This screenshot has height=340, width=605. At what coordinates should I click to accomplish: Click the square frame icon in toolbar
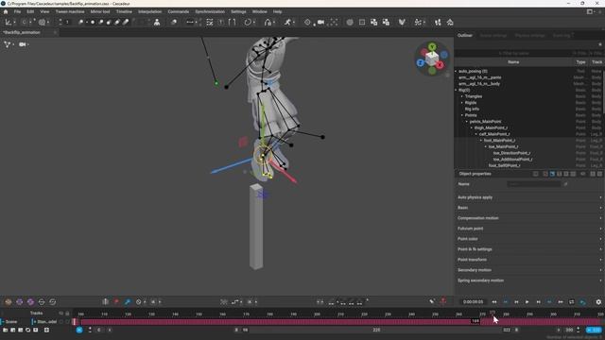pyautogui.click(x=362, y=23)
